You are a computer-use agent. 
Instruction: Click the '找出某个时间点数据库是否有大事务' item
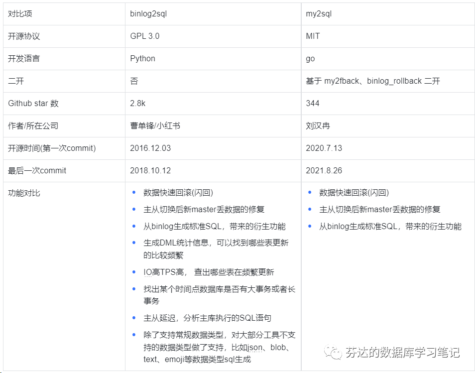219,295
